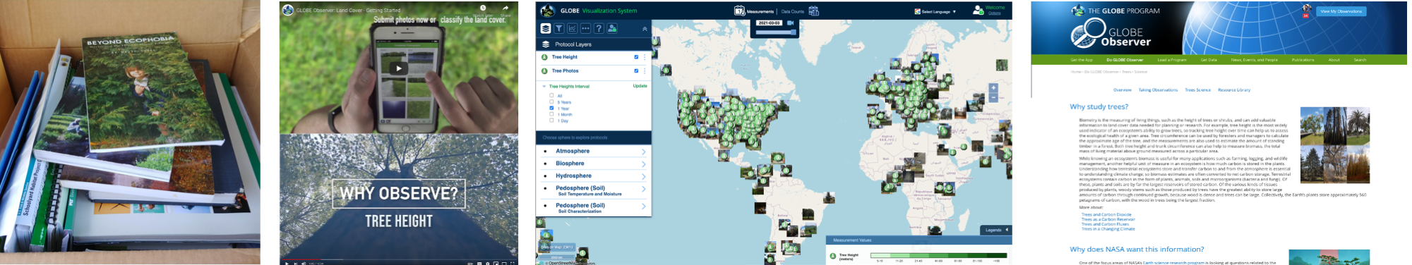Open the filter funnel tool
Viewport: 1412px width, 265px height.
tap(559, 28)
